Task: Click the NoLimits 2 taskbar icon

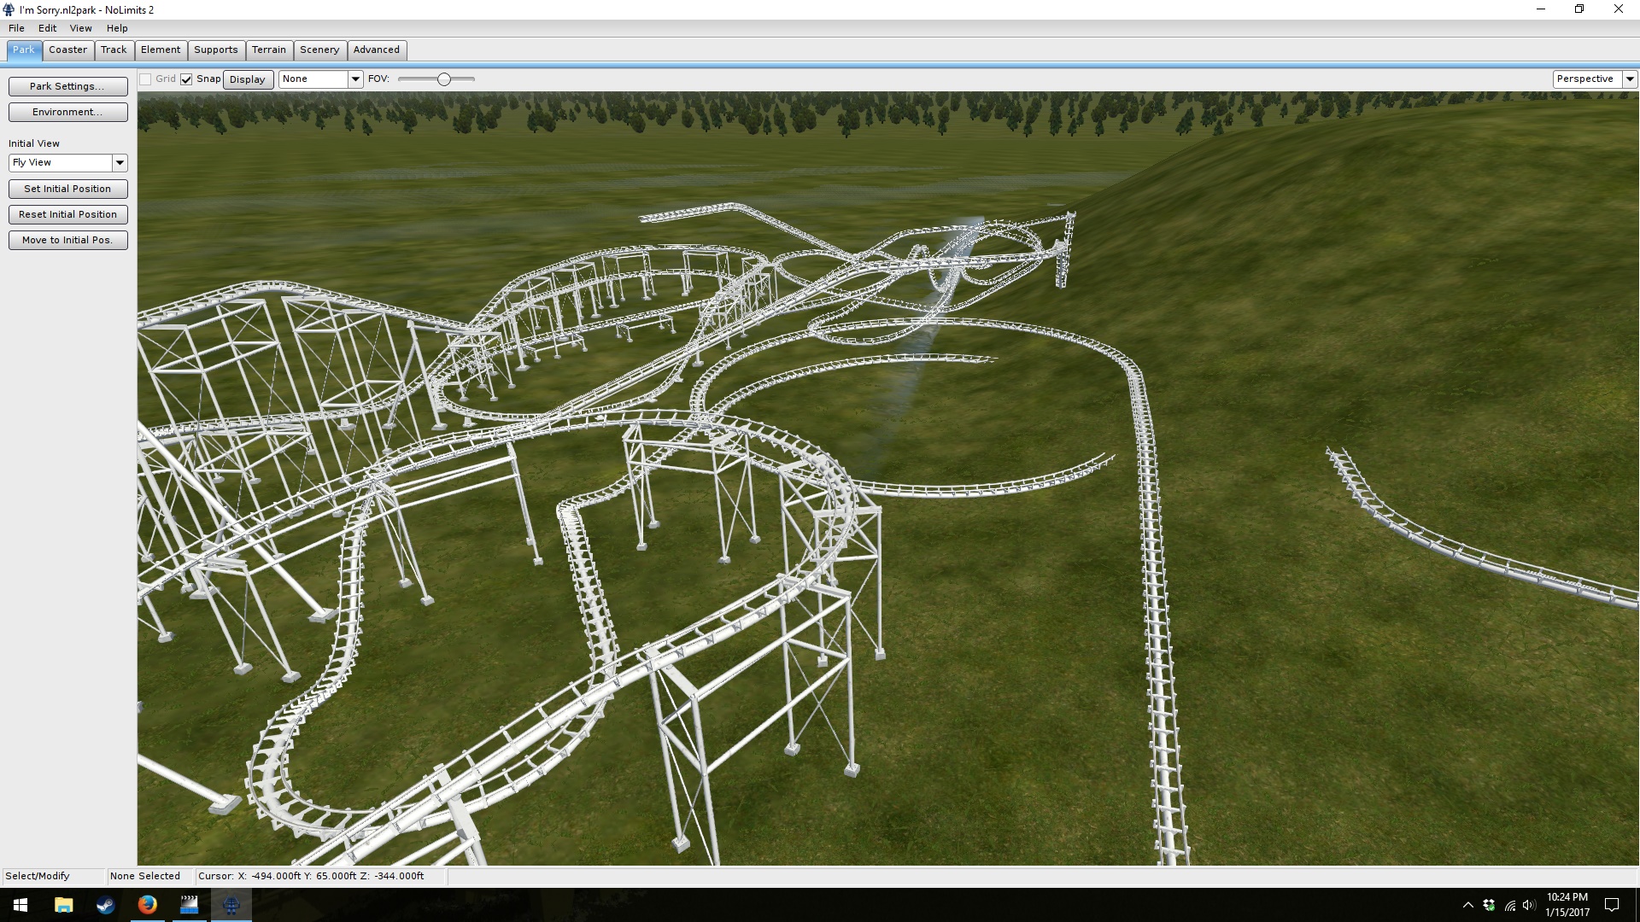Action: tap(231, 905)
